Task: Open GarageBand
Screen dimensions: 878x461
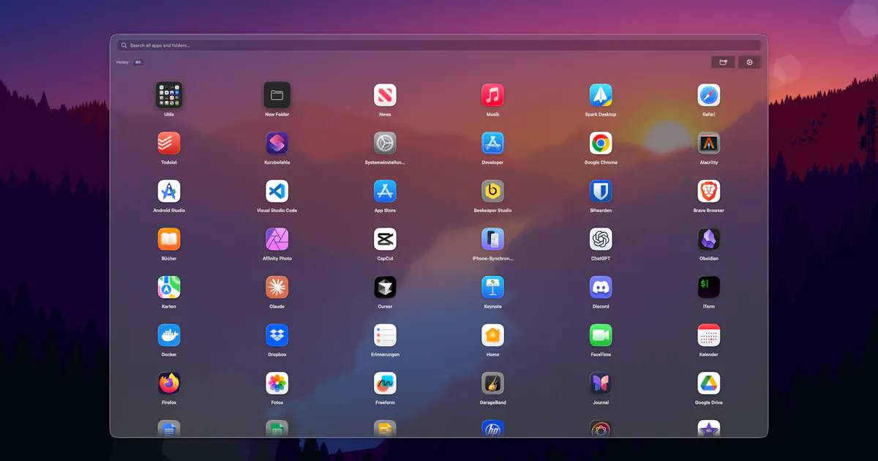Action: click(493, 383)
